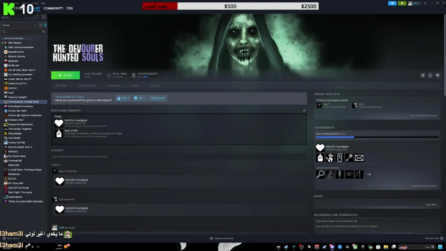Click the library search field
Screen dimensions: 446x251
click(21, 32)
